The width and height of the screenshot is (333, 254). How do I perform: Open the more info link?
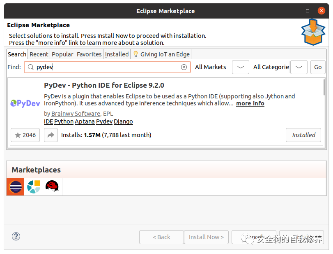[x=250, y=103]
